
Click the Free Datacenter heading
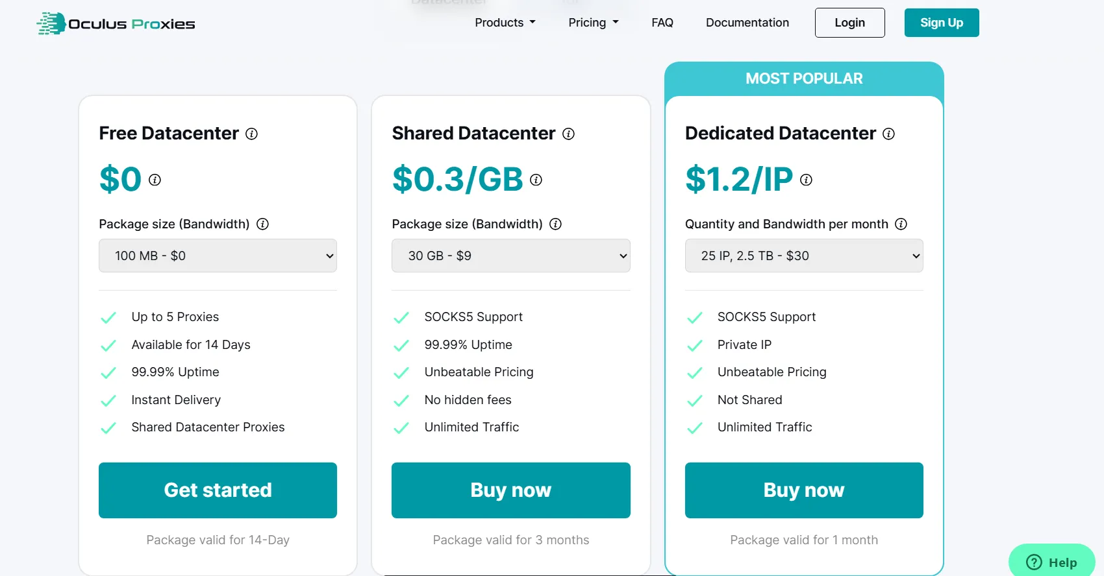[169, 133]
